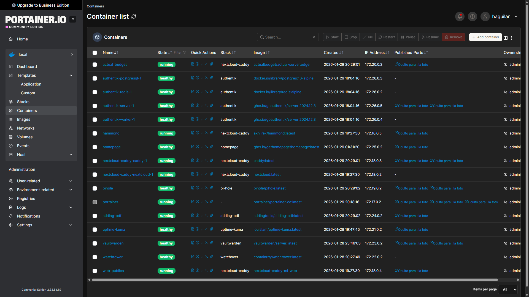Screen dimensions: 529x297
Task: Attach console to the watchtower container
Action: (211, 257)
